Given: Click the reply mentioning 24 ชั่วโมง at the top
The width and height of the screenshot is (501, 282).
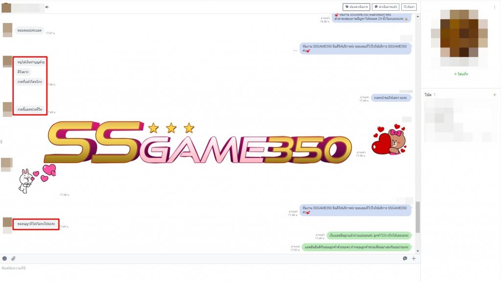Looking at the screenshot, I should (371, 17).
